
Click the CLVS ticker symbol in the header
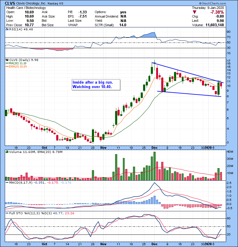pyautogui.click(x=10, y=3)
